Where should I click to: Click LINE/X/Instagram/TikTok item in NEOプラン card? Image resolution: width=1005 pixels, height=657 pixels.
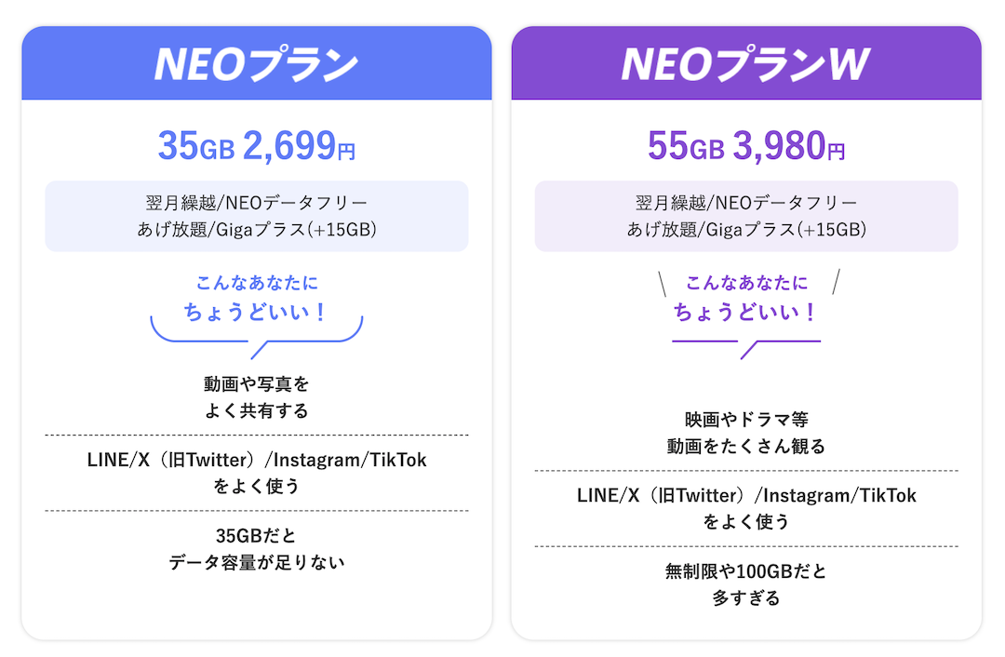(256, 472)
